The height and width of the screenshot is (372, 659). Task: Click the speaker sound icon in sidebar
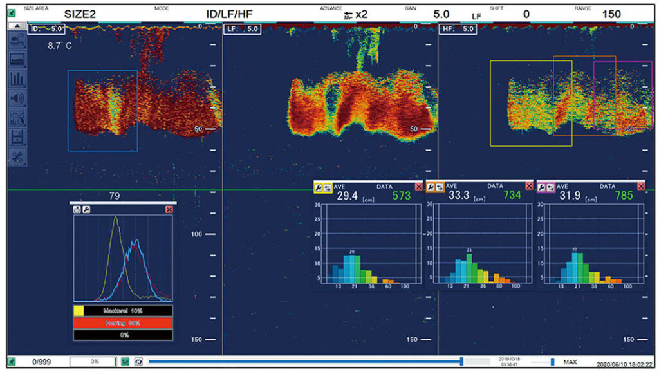click(17, 98)
